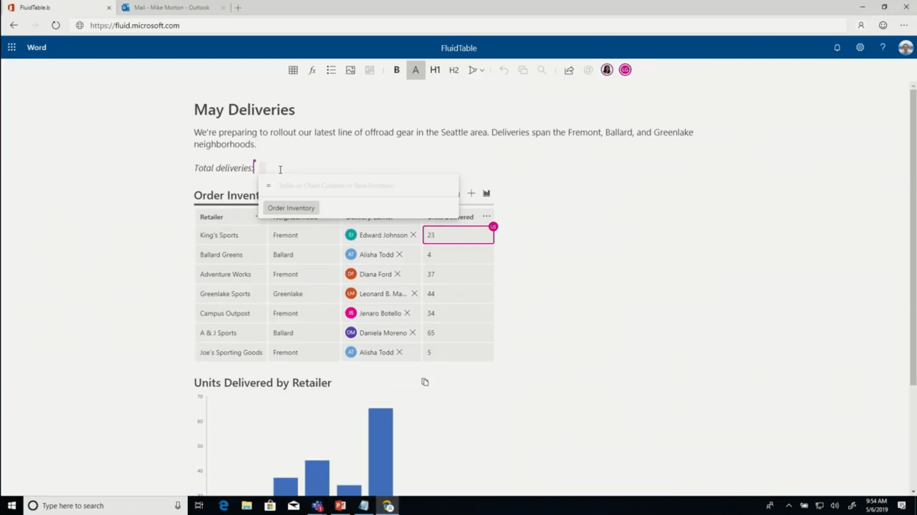Open help question mark icon
Screen dimensions: 917x515
883,47
